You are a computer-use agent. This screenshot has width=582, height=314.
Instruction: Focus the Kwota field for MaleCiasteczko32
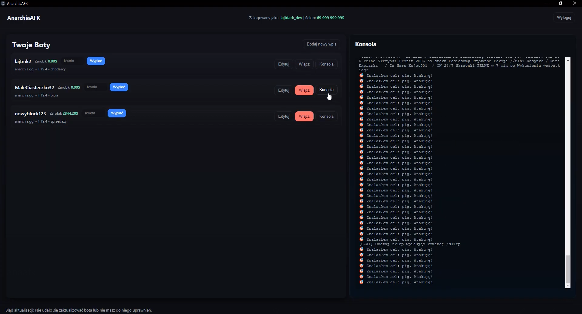click(x=95, y=87)
